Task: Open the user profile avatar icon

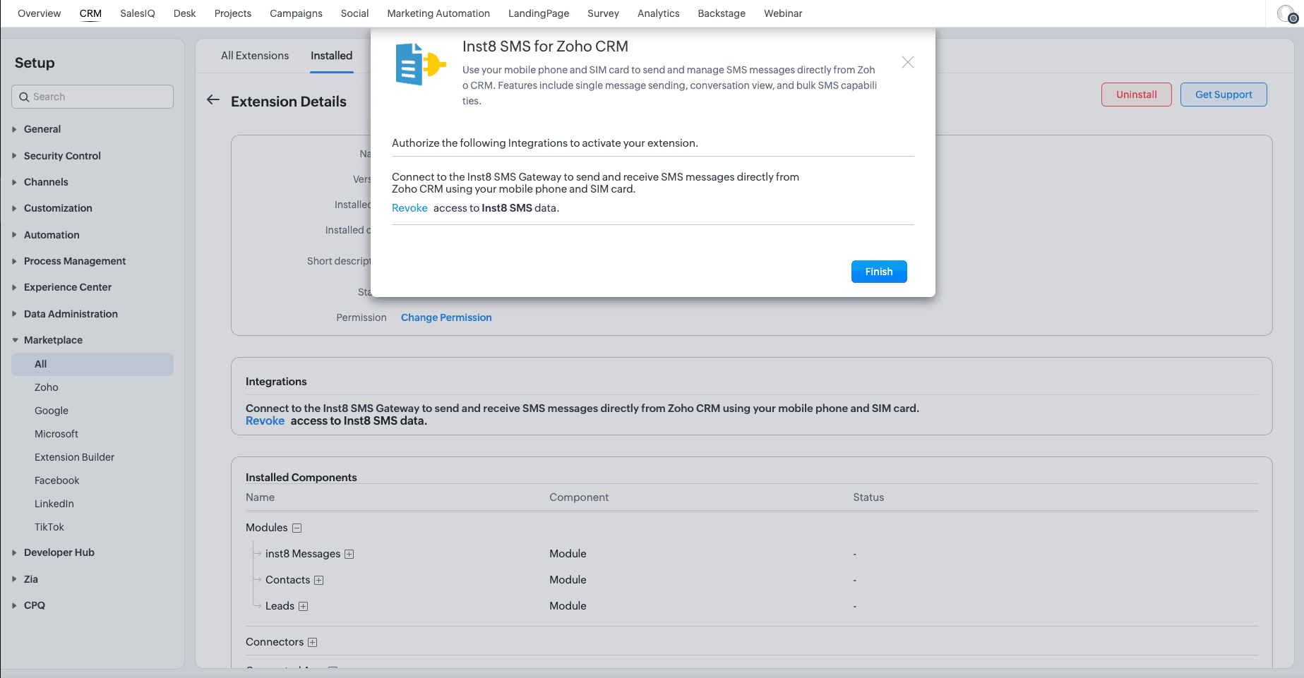Action: tap(1288, 13)
